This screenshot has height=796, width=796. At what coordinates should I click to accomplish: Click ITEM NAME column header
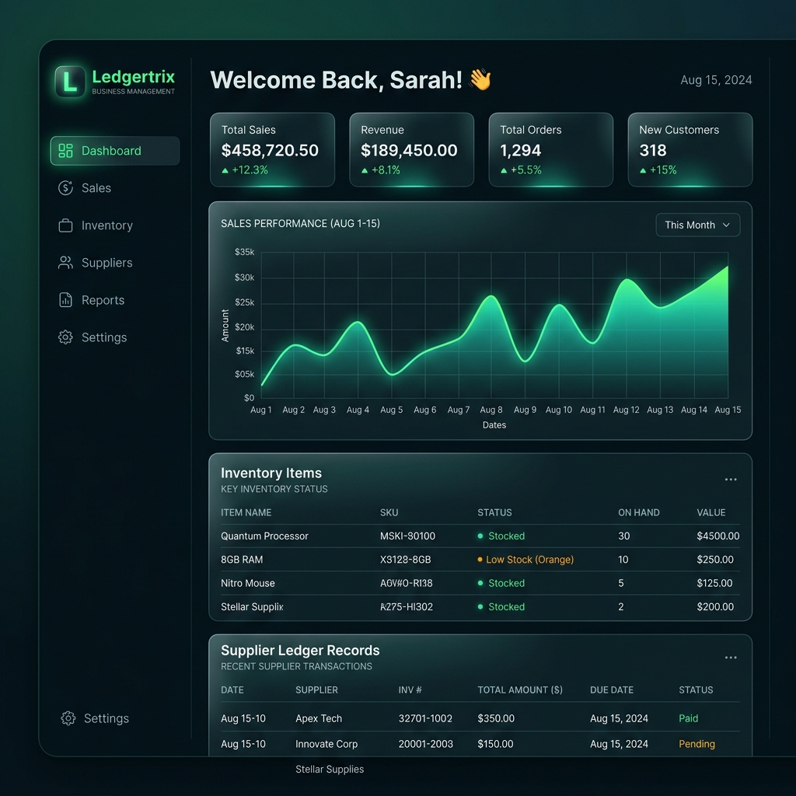[246, 513]
